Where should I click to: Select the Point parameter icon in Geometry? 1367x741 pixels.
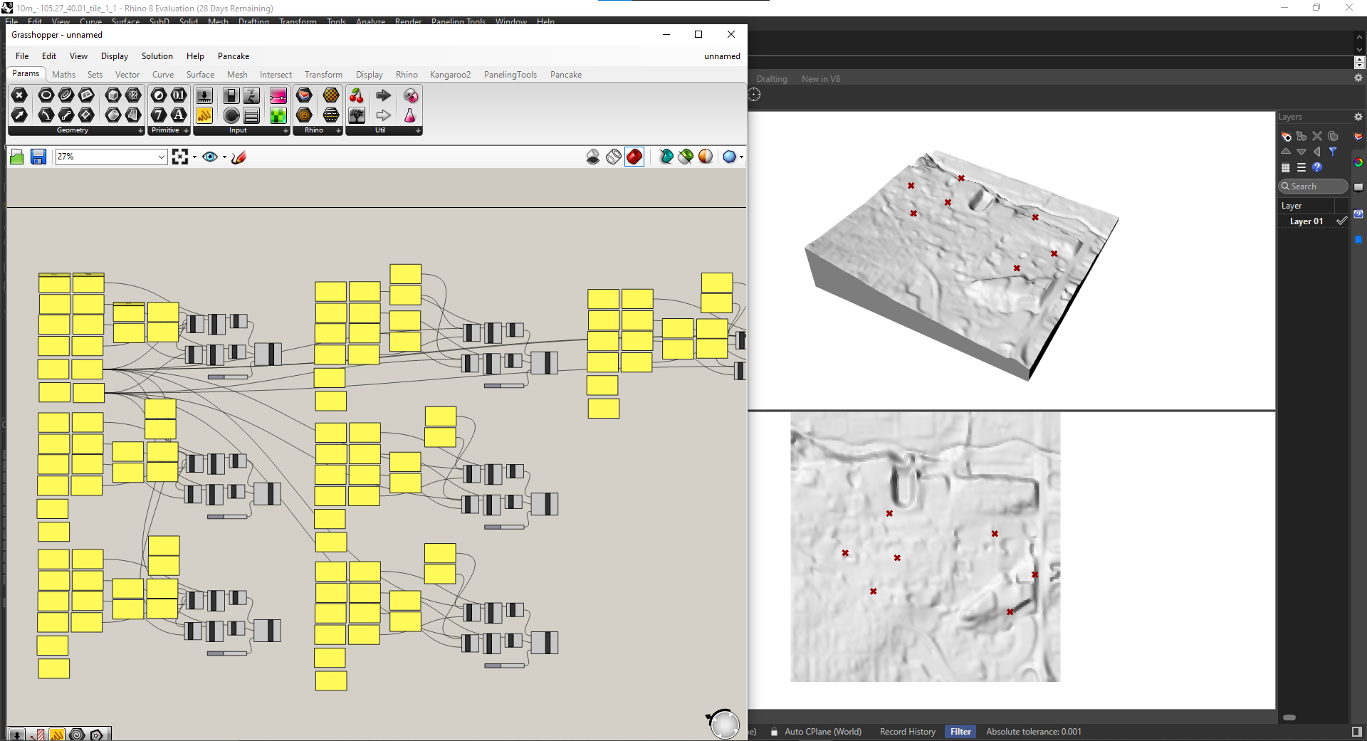pyautogui.click(x=19, y=95)
